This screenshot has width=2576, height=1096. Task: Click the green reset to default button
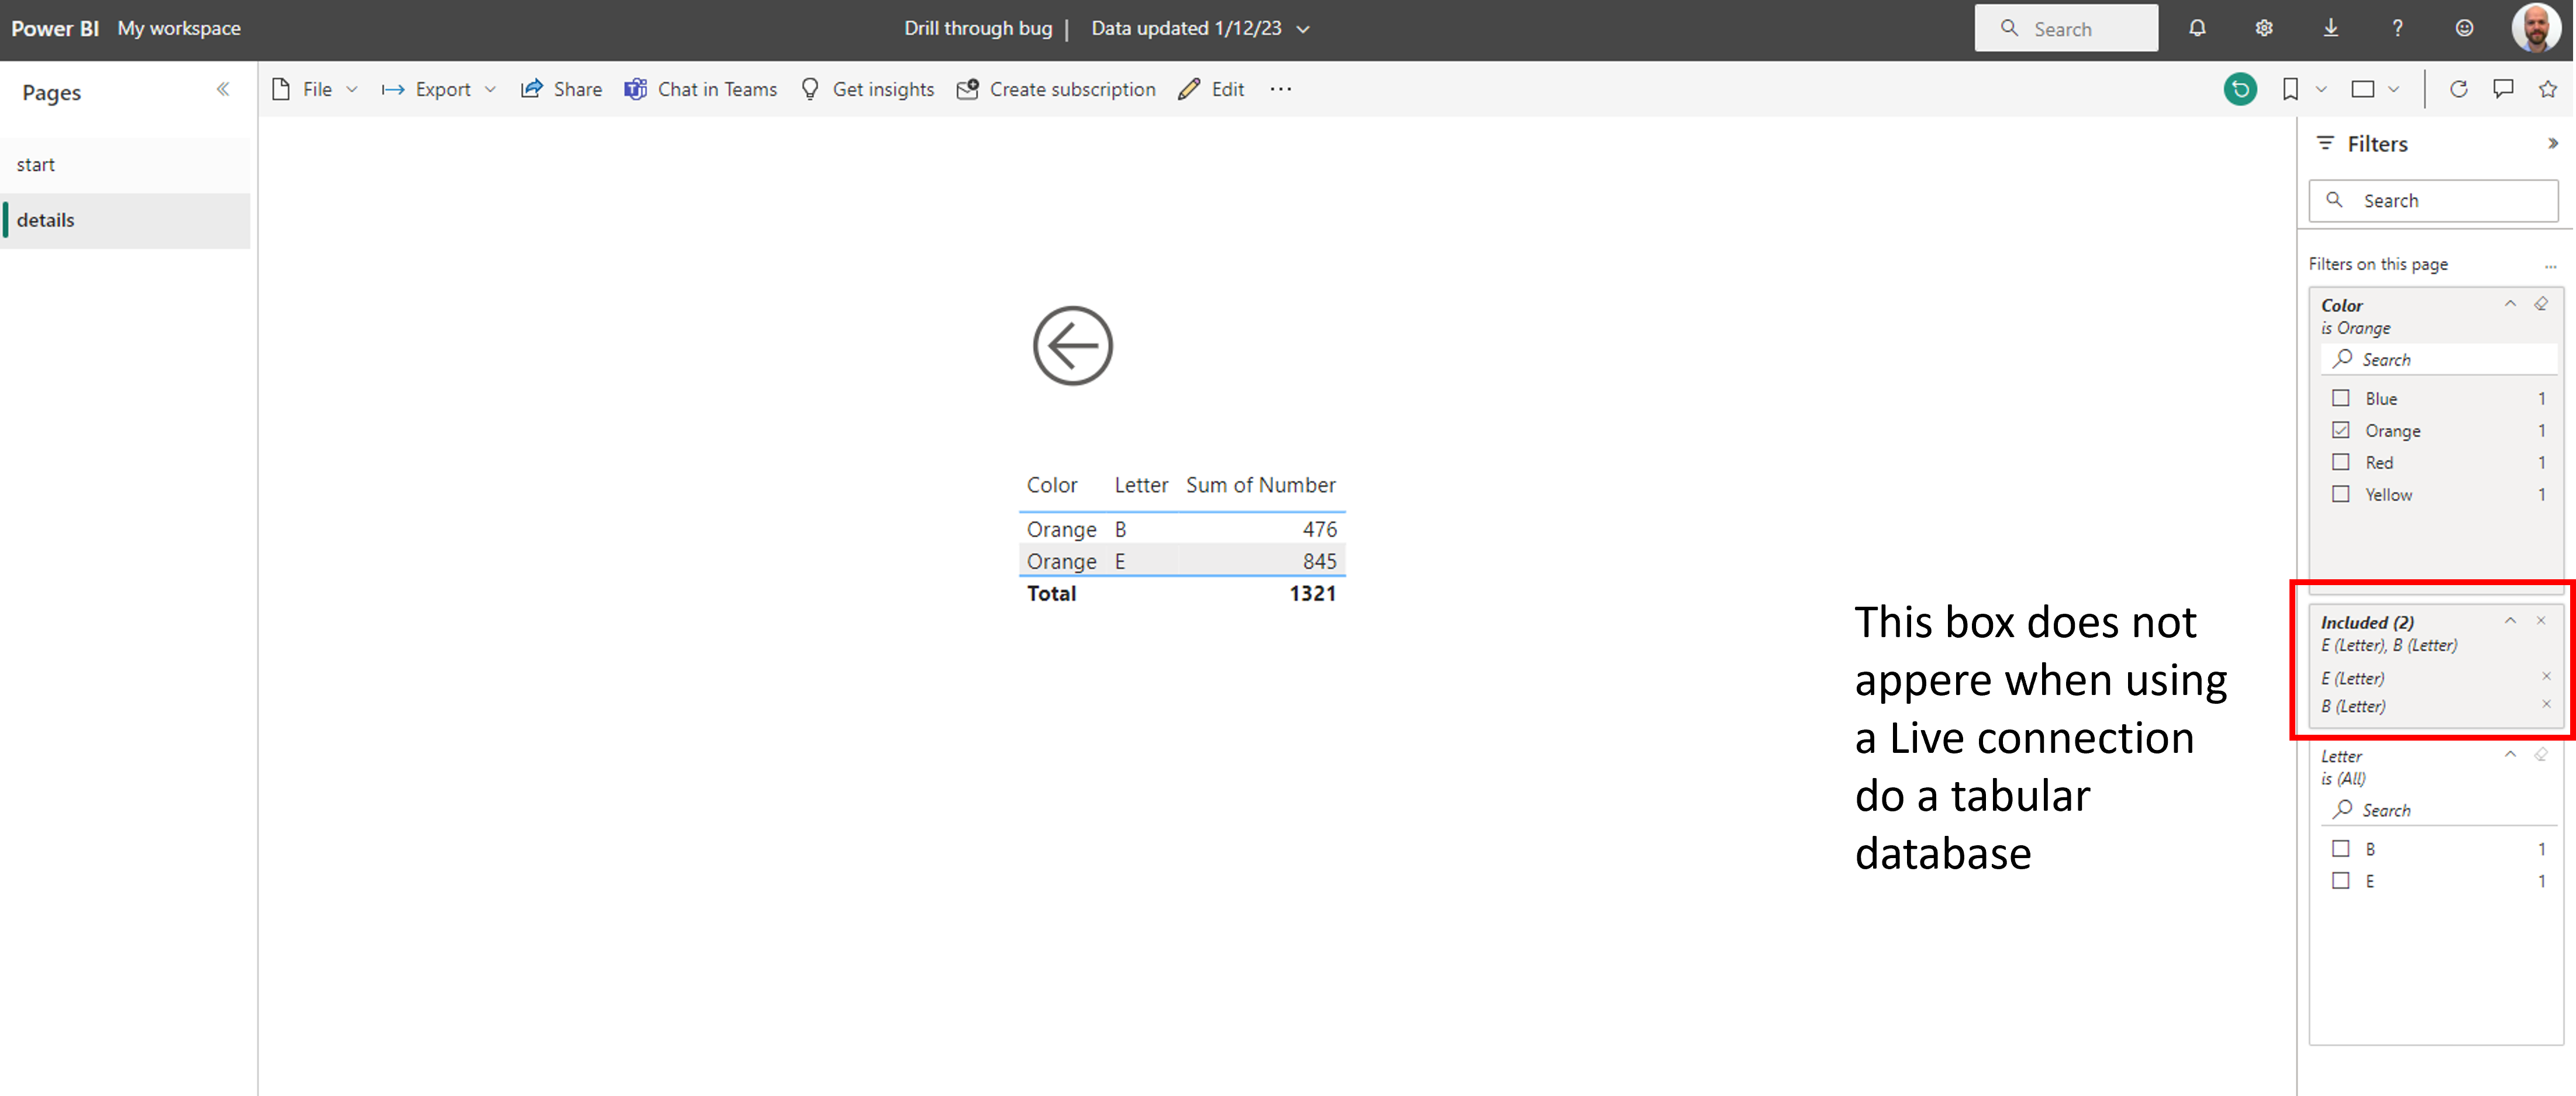2239,89
